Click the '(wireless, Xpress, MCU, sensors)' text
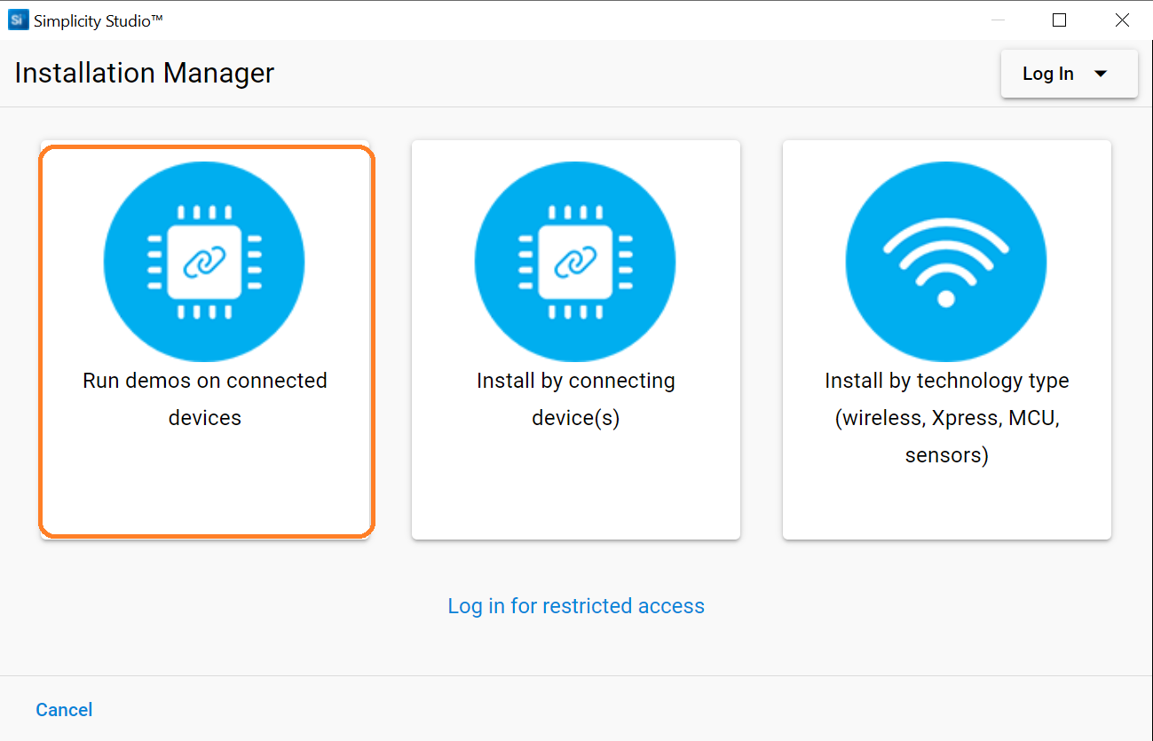Viewport: 1153px width, 741px height. click(x=946, y=418)
